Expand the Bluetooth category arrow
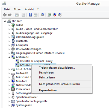Screen dimensions: 109x108 (9, 41)
